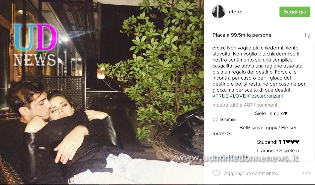Click the www.uominiedonnenews.it watermark text

(238, 158)
